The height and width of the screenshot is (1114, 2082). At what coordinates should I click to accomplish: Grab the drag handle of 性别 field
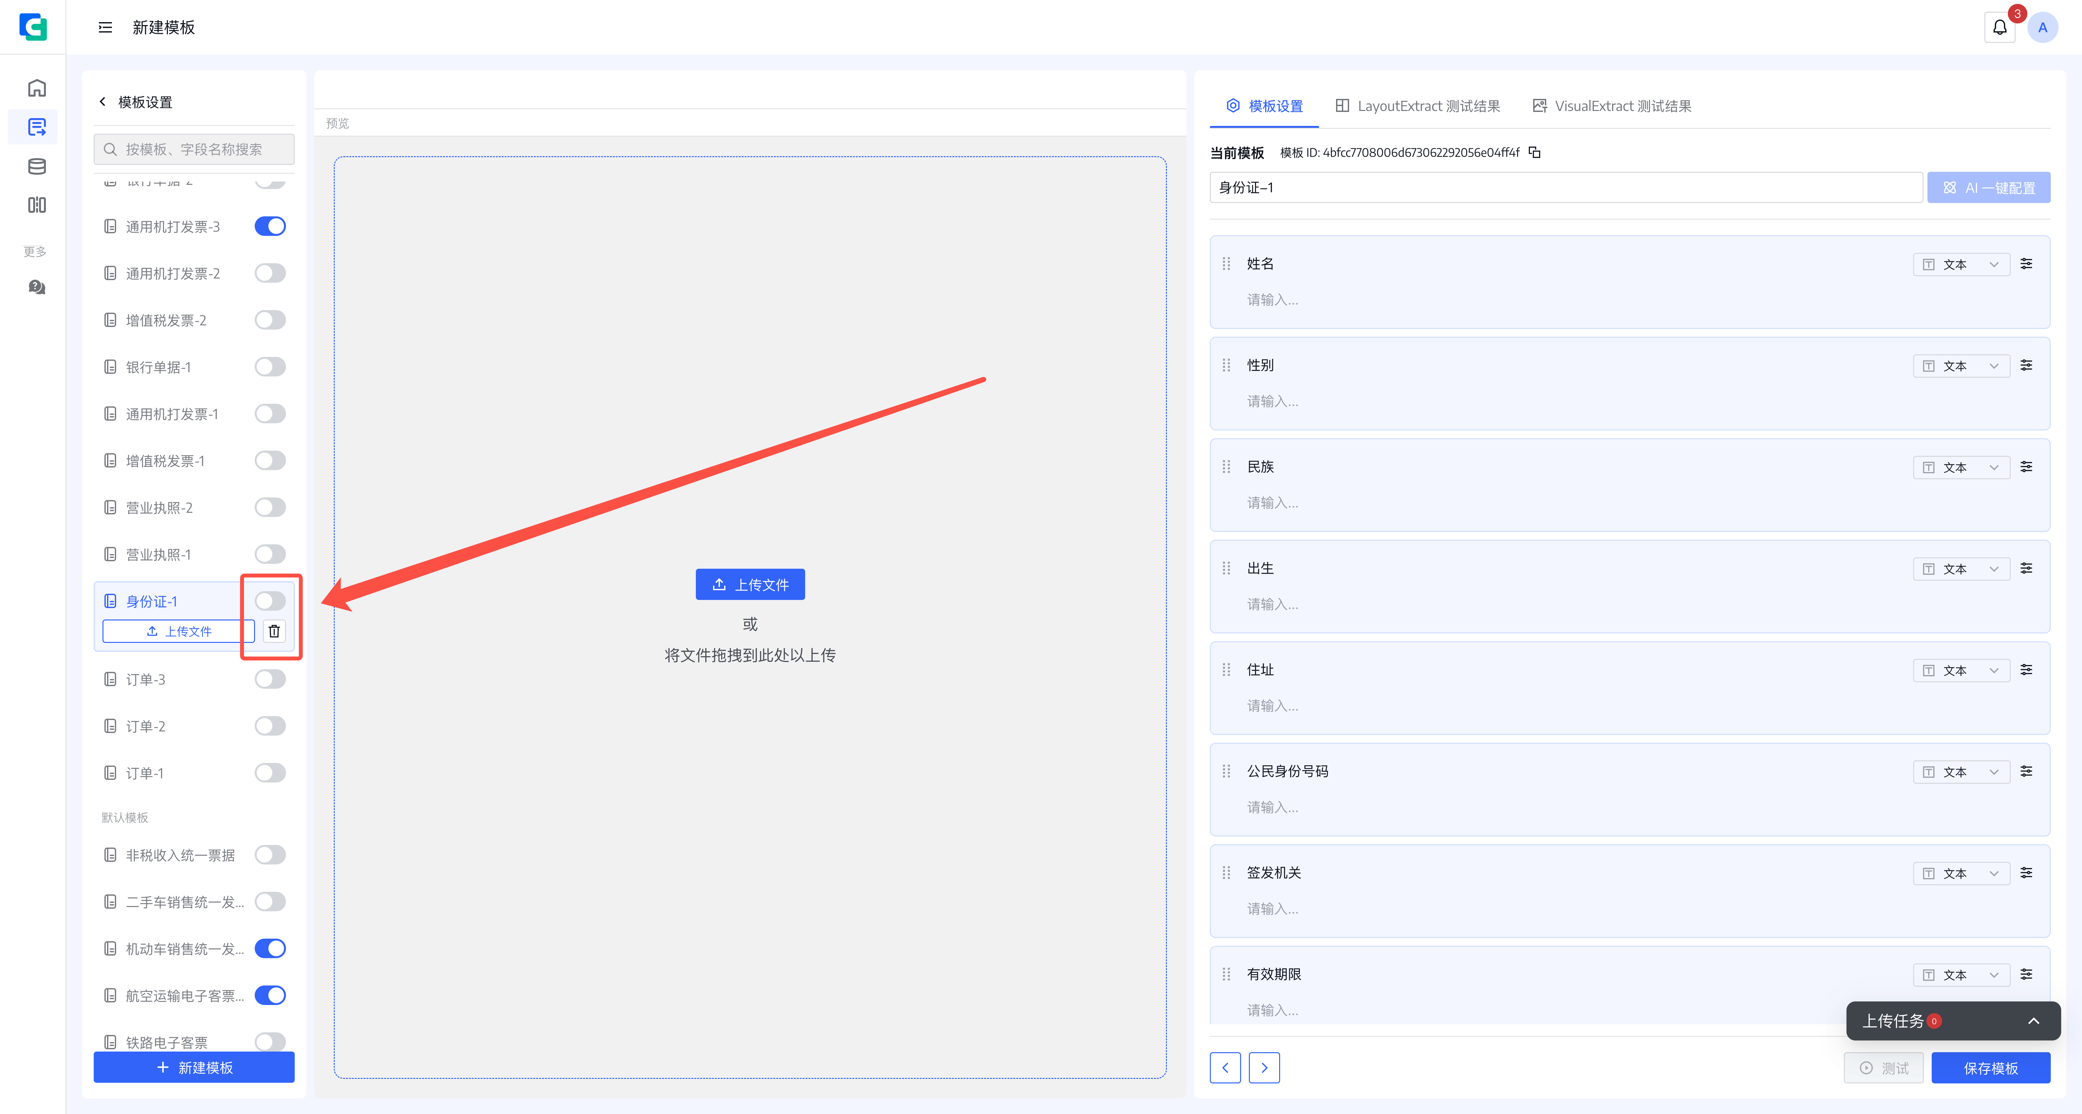(x=1226, y=365)
